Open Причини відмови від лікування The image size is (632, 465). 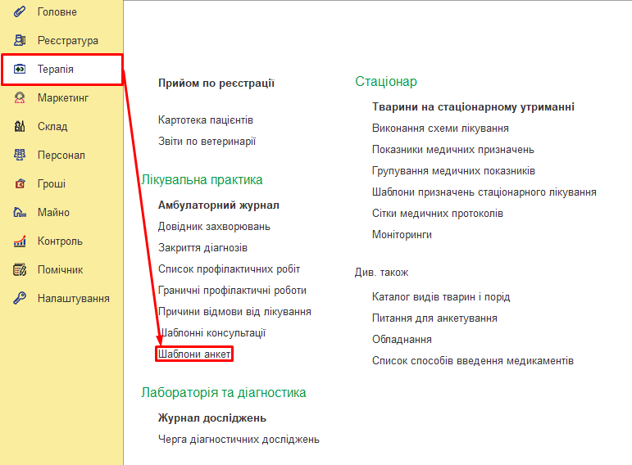234,312
